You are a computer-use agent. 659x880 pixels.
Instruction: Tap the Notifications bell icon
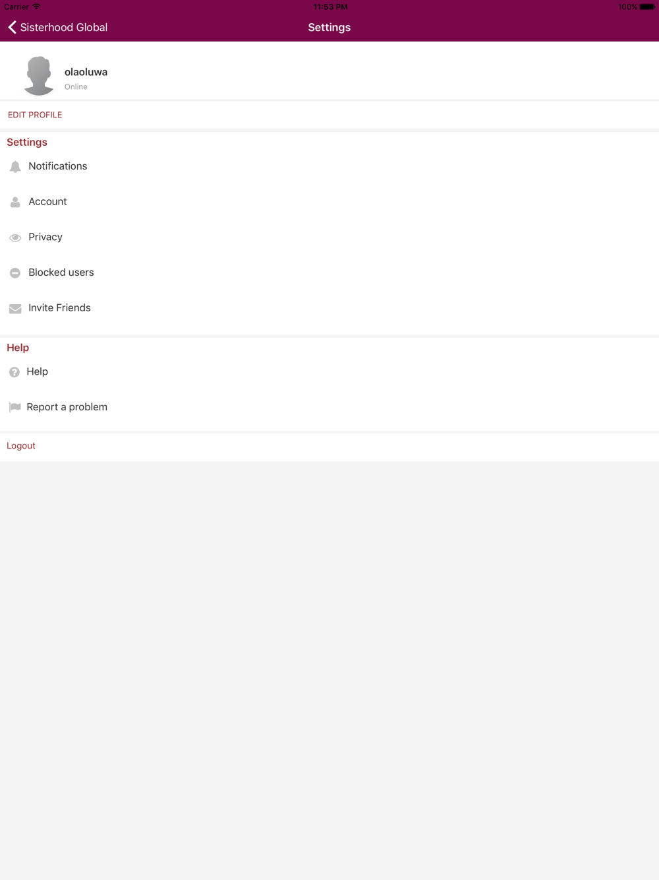[15, 167]
